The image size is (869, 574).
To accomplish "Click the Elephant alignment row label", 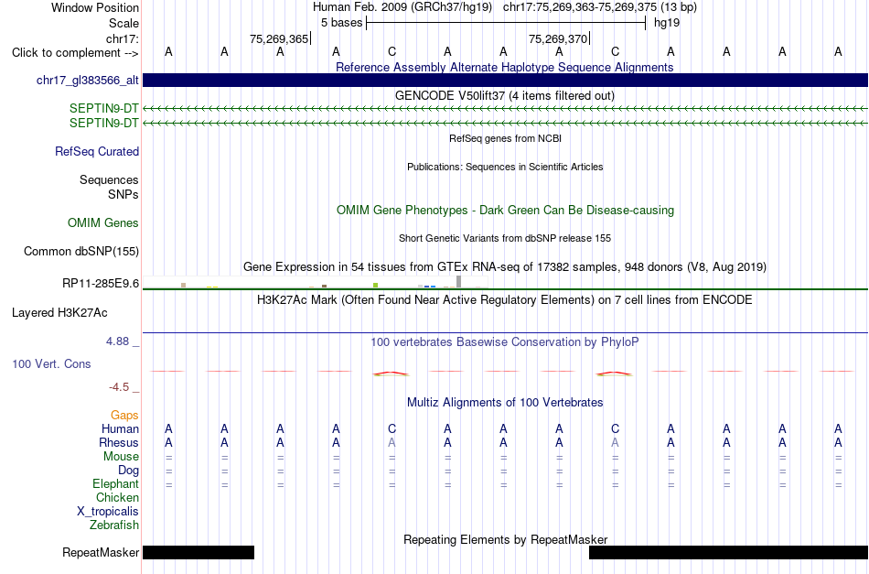I will coord(116,483).
